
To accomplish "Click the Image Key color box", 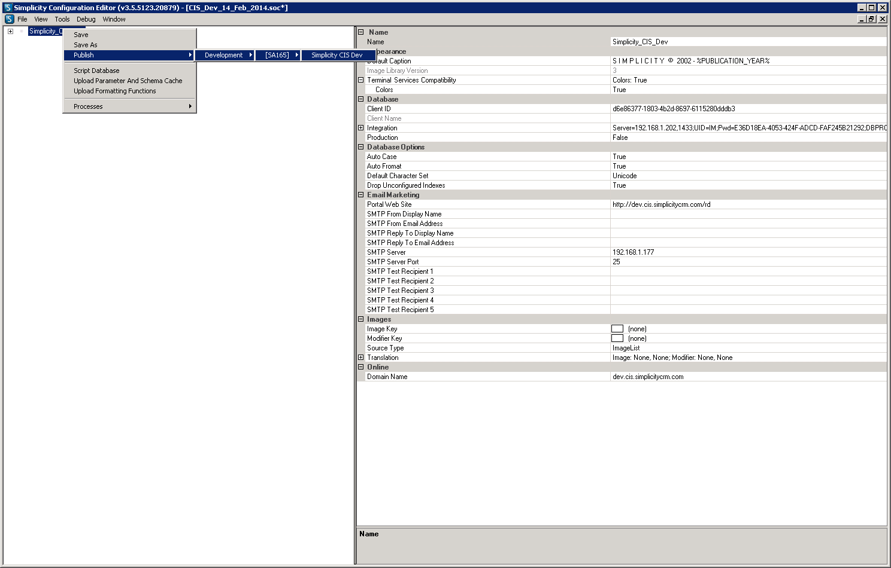I will point(617,329).
